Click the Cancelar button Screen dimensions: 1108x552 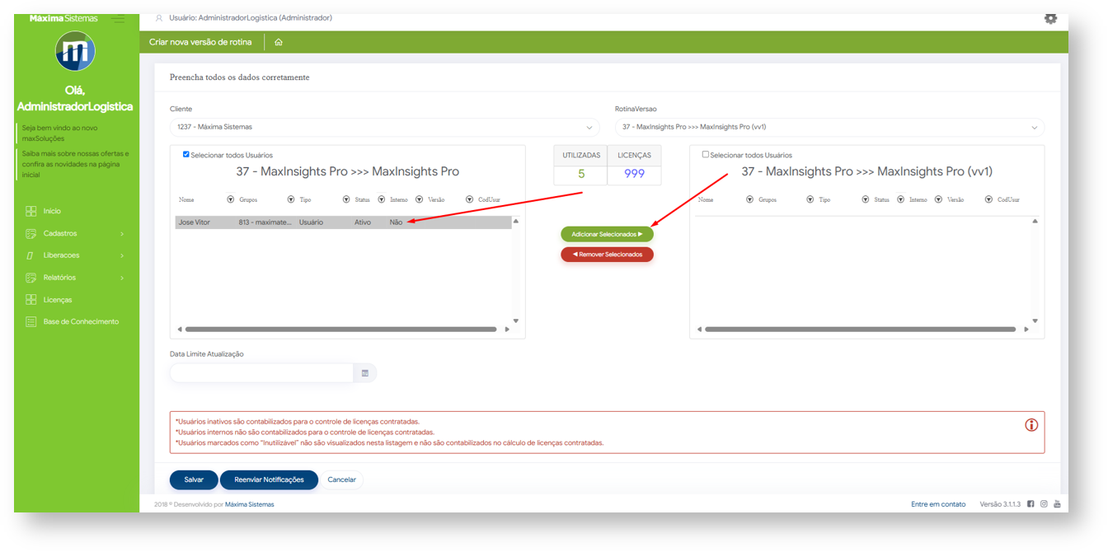(x=341, y=479)
